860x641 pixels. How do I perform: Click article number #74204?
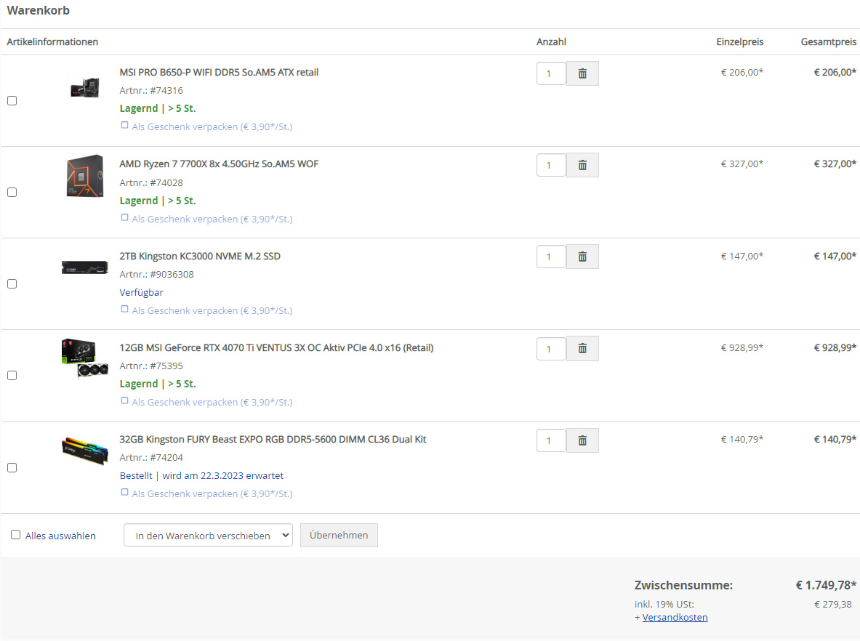[166, 457]
